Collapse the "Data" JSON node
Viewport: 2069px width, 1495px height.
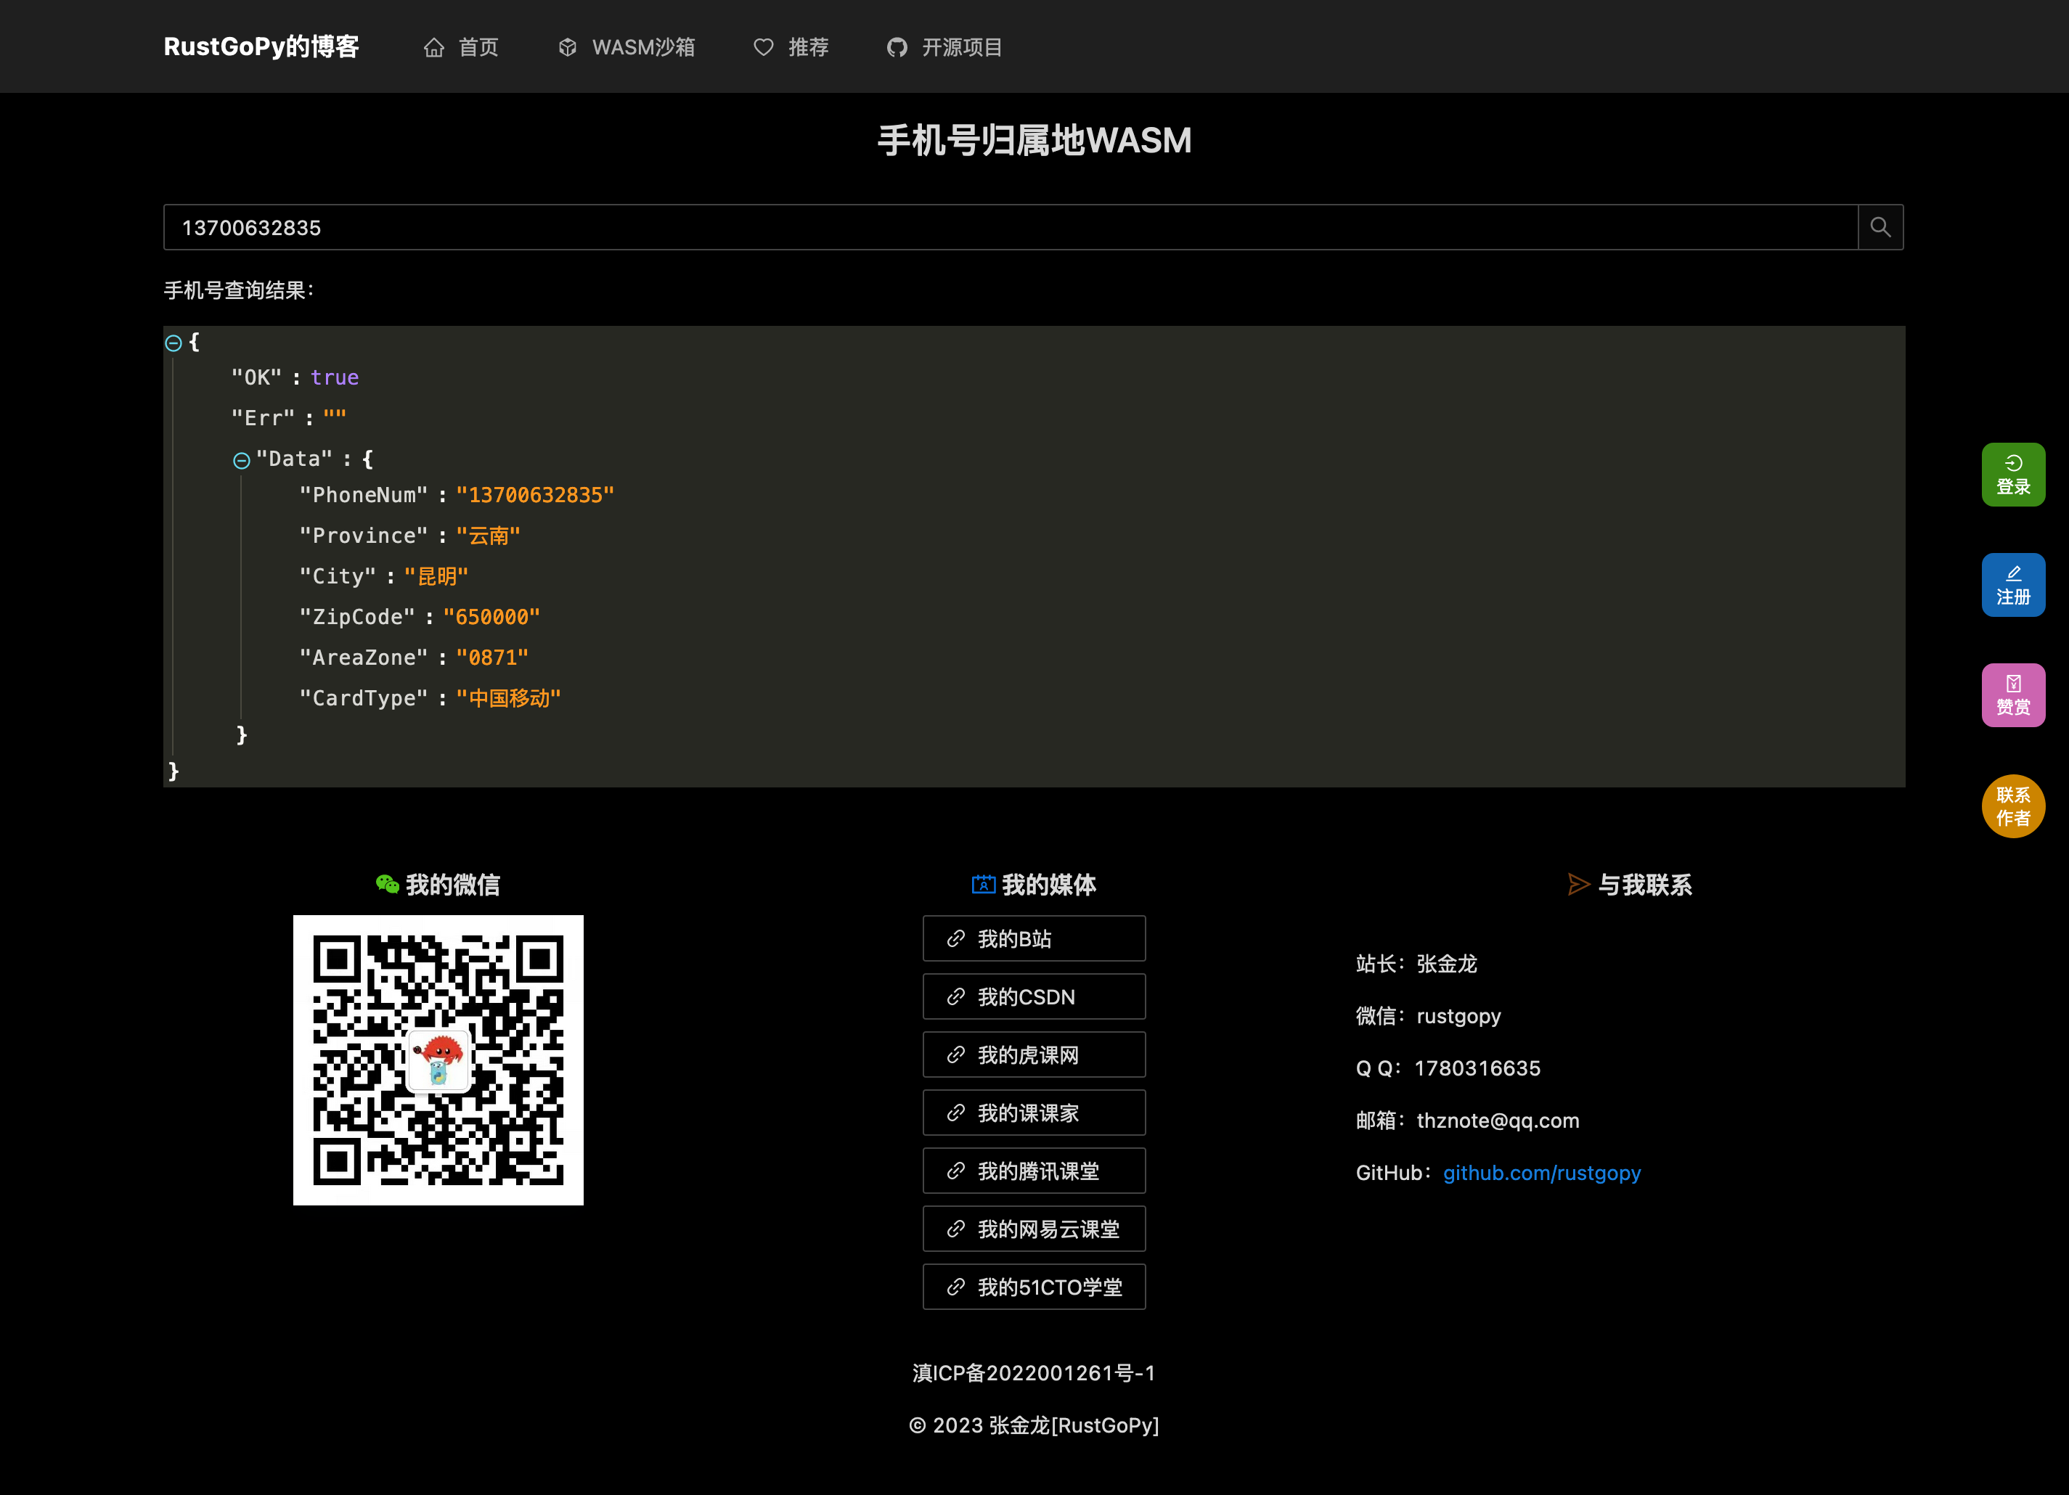[241, 461]
